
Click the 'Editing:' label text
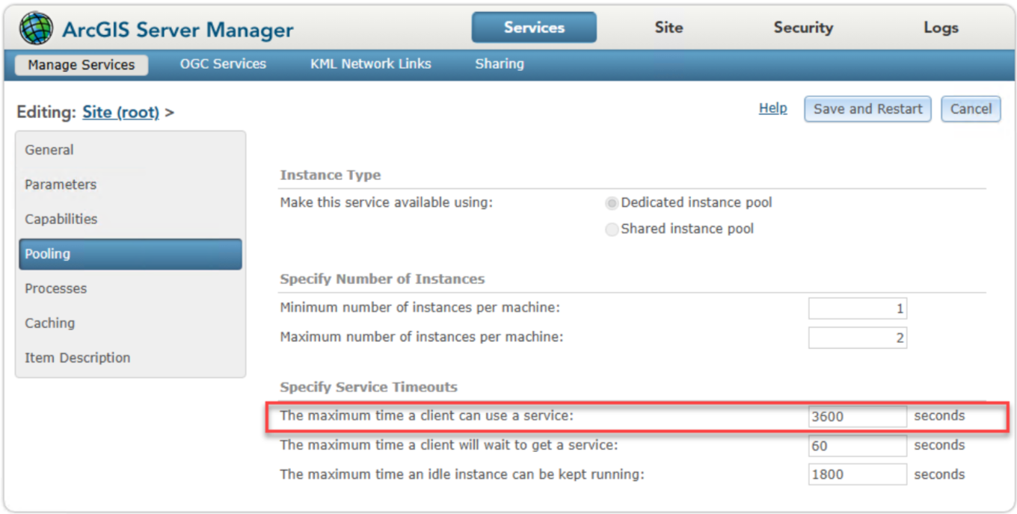coord(46,113)
